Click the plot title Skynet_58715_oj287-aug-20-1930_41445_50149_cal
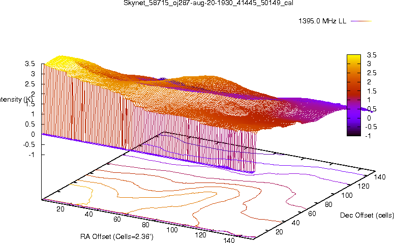The image size is (394, 243). (208, 3)
